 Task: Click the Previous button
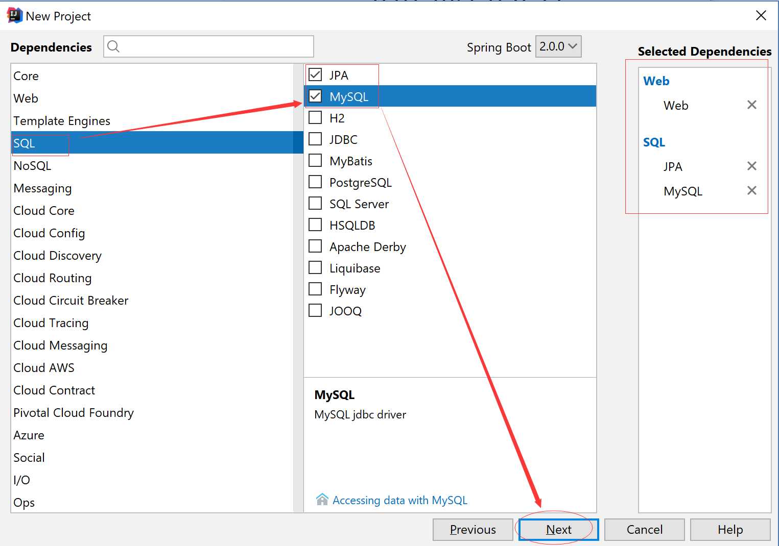click(473, 530)
